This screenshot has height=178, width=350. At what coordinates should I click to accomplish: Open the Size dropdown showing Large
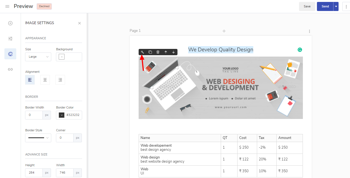coord(38,57)
